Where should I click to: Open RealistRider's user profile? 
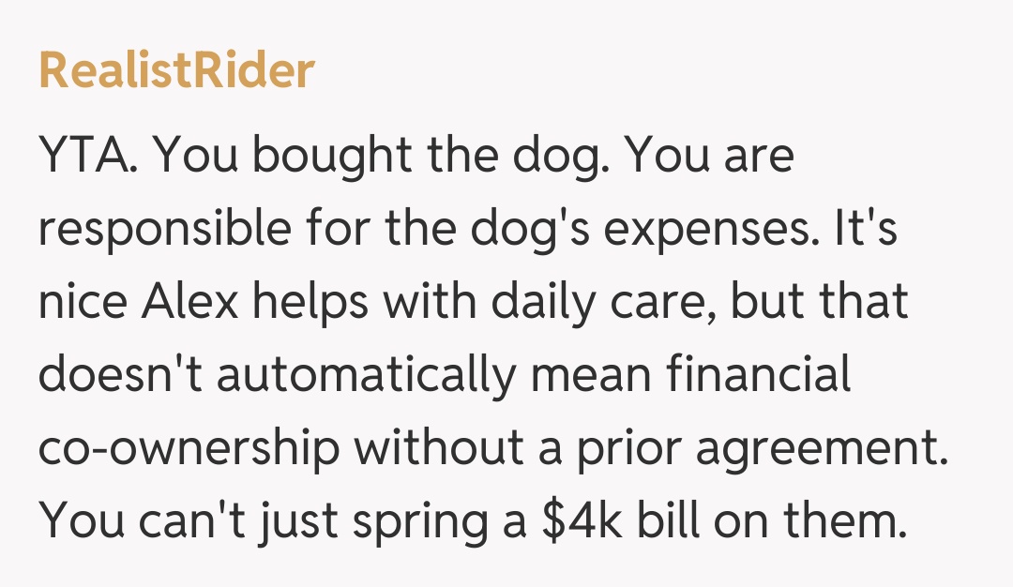pyautogui.click(x=176, y=70)
